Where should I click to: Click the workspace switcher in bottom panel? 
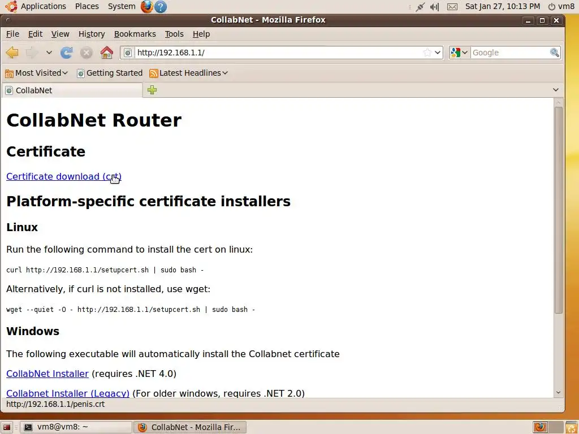coord(548,427)
